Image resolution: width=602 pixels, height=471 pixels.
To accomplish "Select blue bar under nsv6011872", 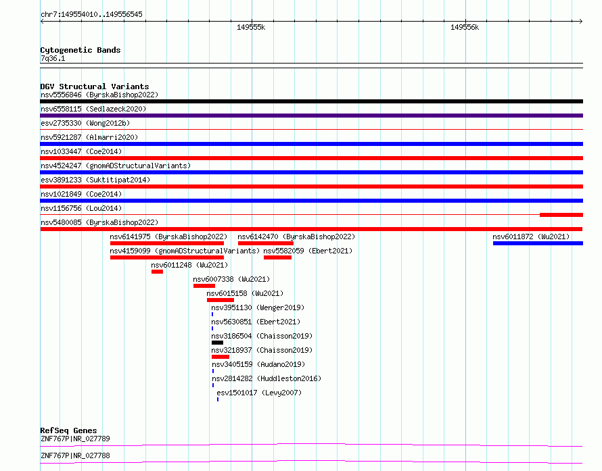I will click(538, 243).
